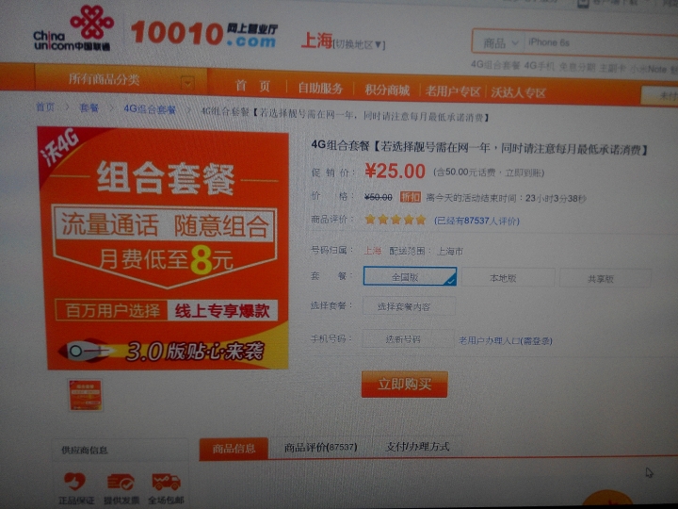
Task: Switch to the 支付/办理方式 tab
Action: [x=417, y=446]
